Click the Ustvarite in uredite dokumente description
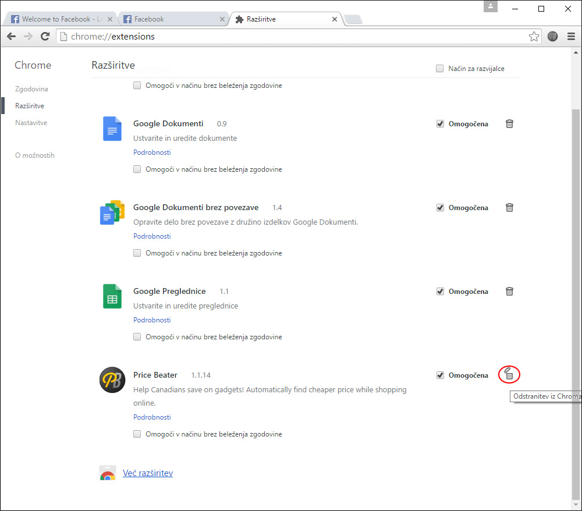 tap(185, 138)
